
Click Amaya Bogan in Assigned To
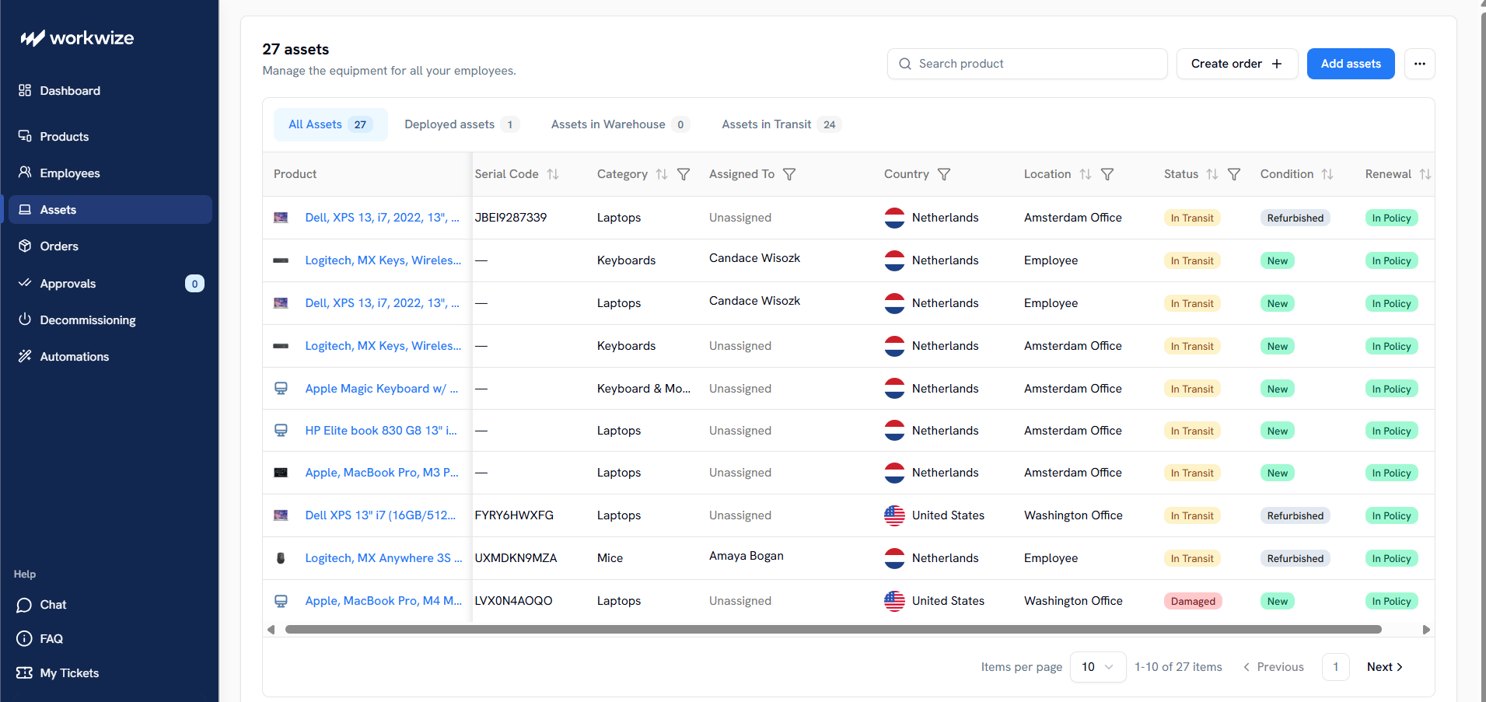tap(746, 556)
